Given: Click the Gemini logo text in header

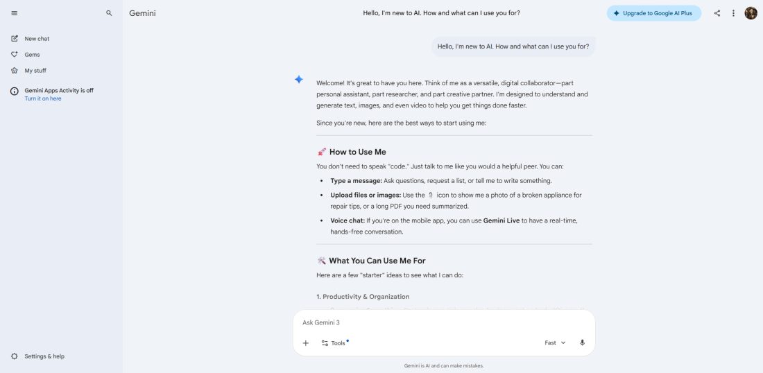Looking at the screenshot, I should (142, 13).
